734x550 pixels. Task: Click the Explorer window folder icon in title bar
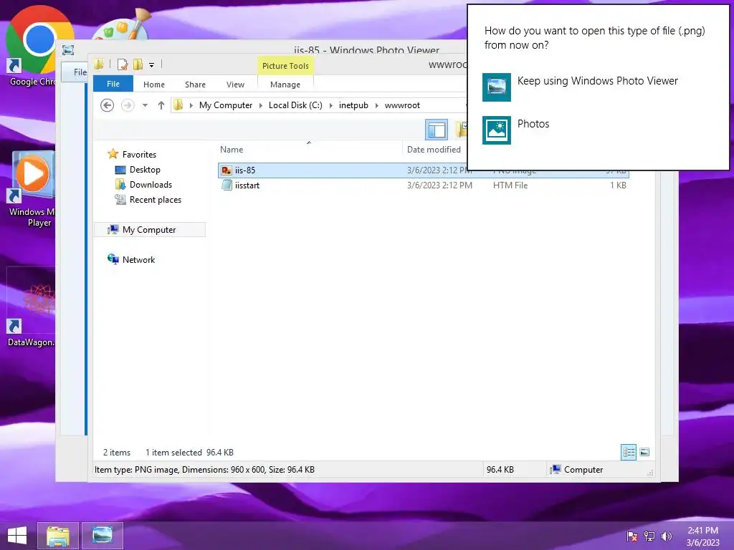(x=99, y=64)
